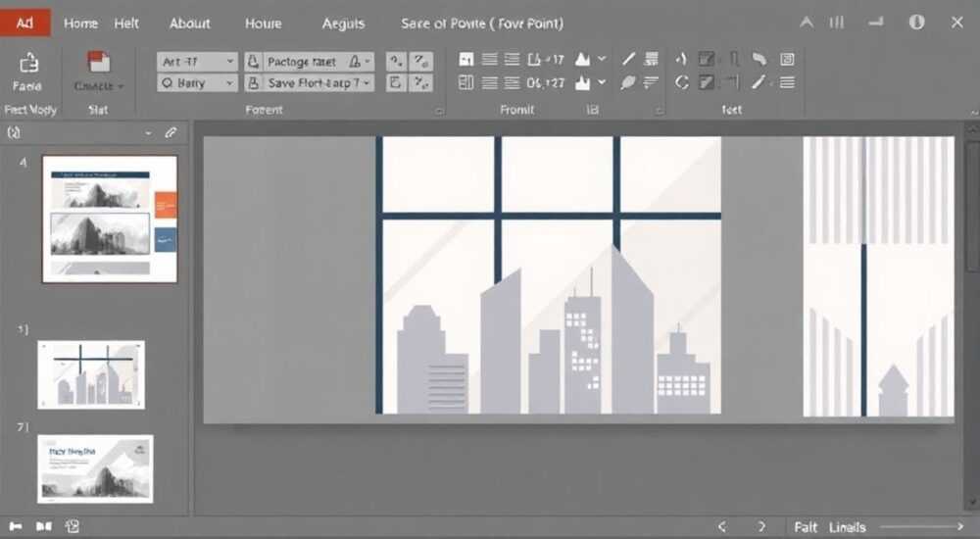The image size is (980, 539).
Task: Select the pen icon in Text group
Action: click(759, 82)
